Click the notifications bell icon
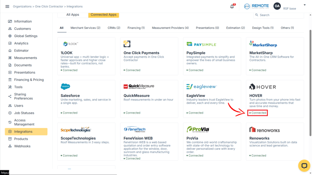 (232, 7)
